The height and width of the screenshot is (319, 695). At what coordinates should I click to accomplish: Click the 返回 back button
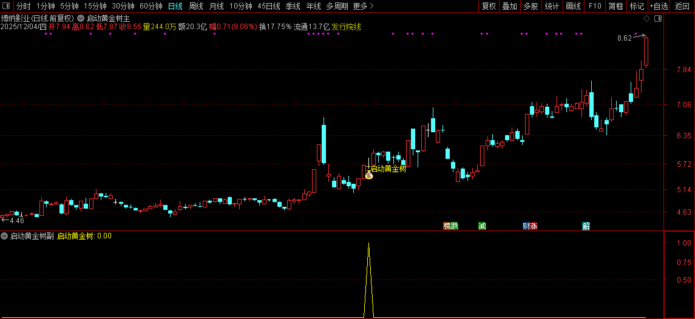[682, 6]
